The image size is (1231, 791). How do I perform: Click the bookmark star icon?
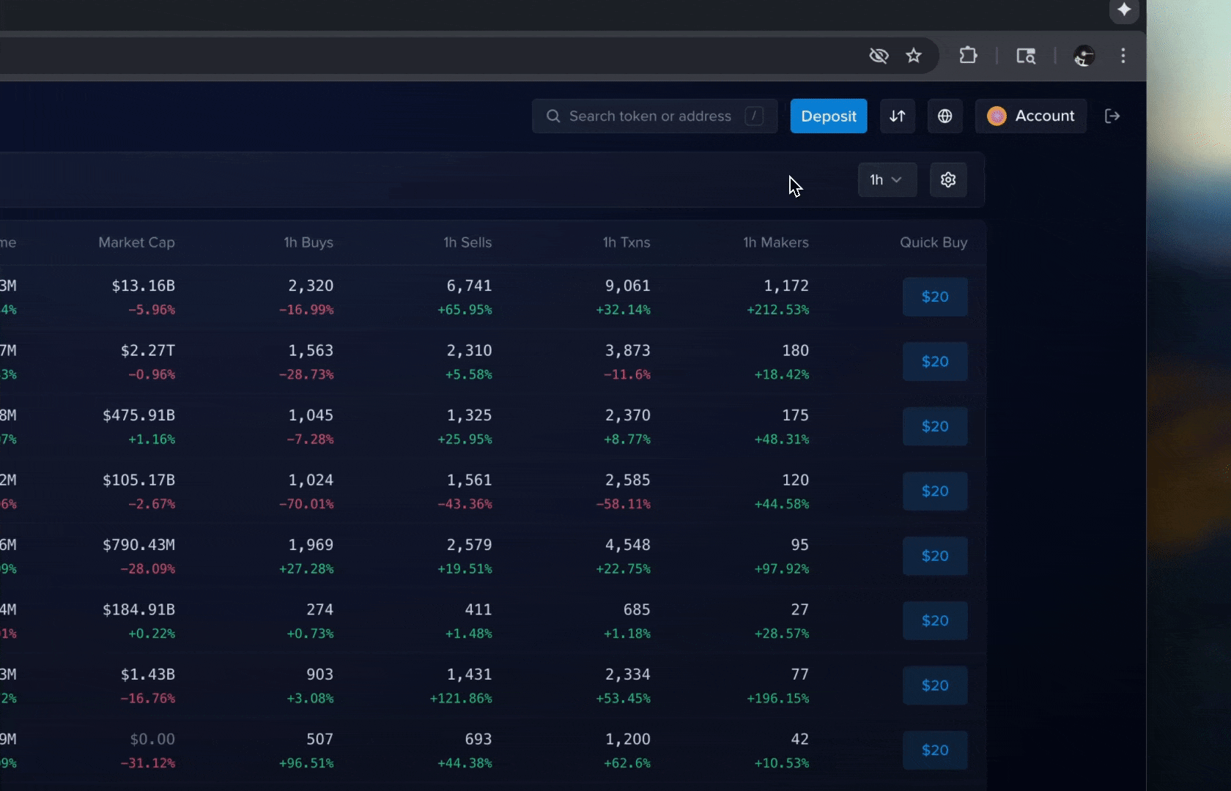click(x=913, y=56)
